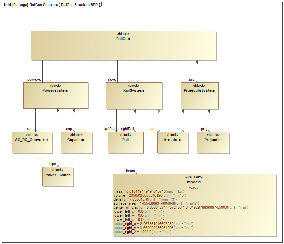Click the Projectile block
This screenshot has width=284, height=244.
pos(213,142)
